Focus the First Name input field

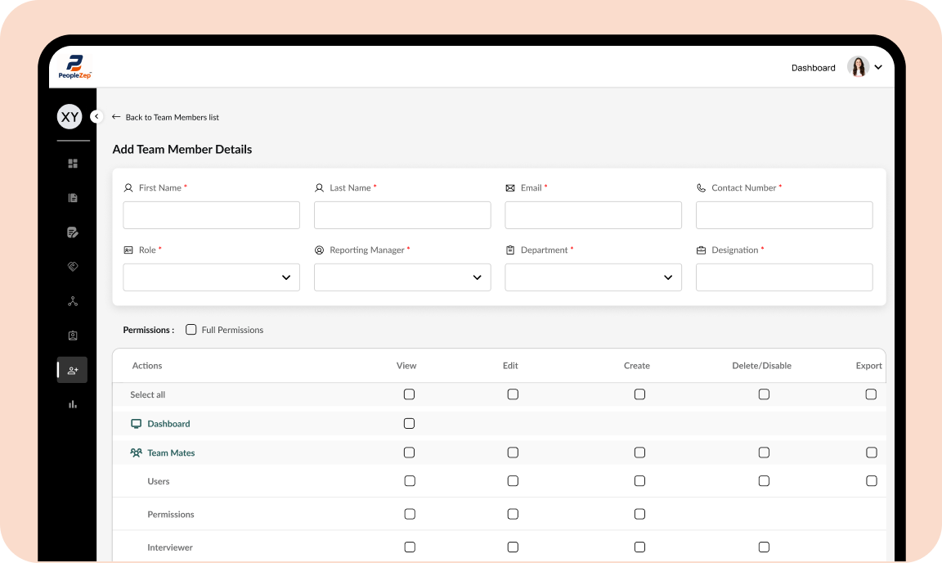pos(212,215)
